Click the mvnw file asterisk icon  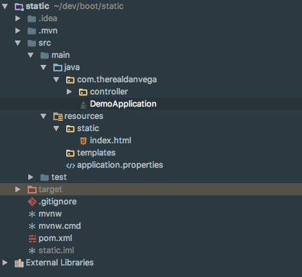(32, 214)
